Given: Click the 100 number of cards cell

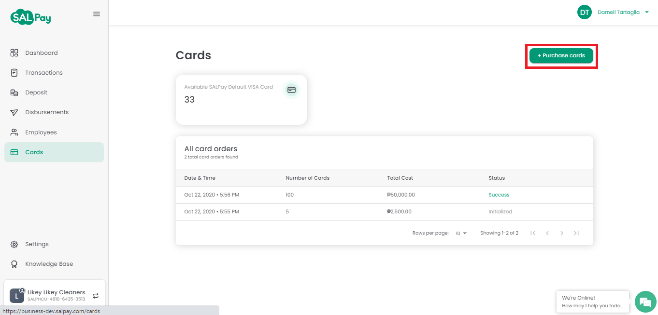Looking at the screenshot, I should 290,195.
